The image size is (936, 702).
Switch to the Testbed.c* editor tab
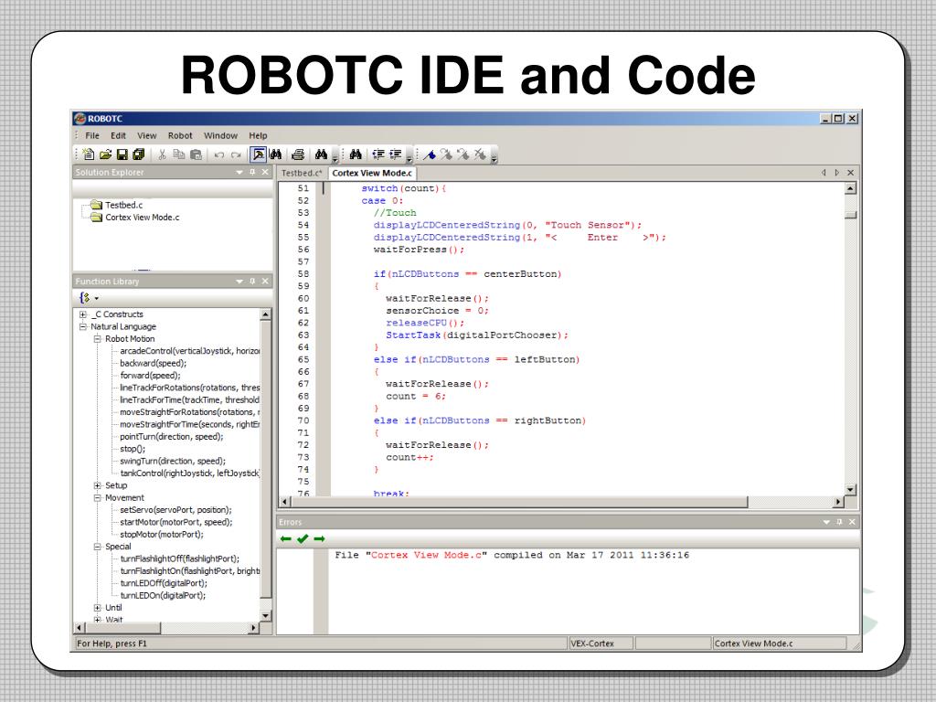coord(302,173)
